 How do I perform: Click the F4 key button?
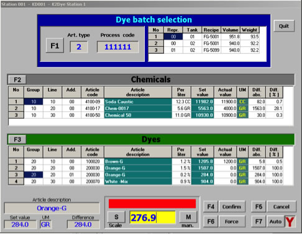pos(211,207)
